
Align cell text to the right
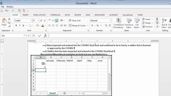(x=57, y=26)
